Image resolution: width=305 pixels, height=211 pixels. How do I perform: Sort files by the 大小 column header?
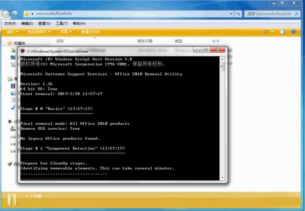215,41
